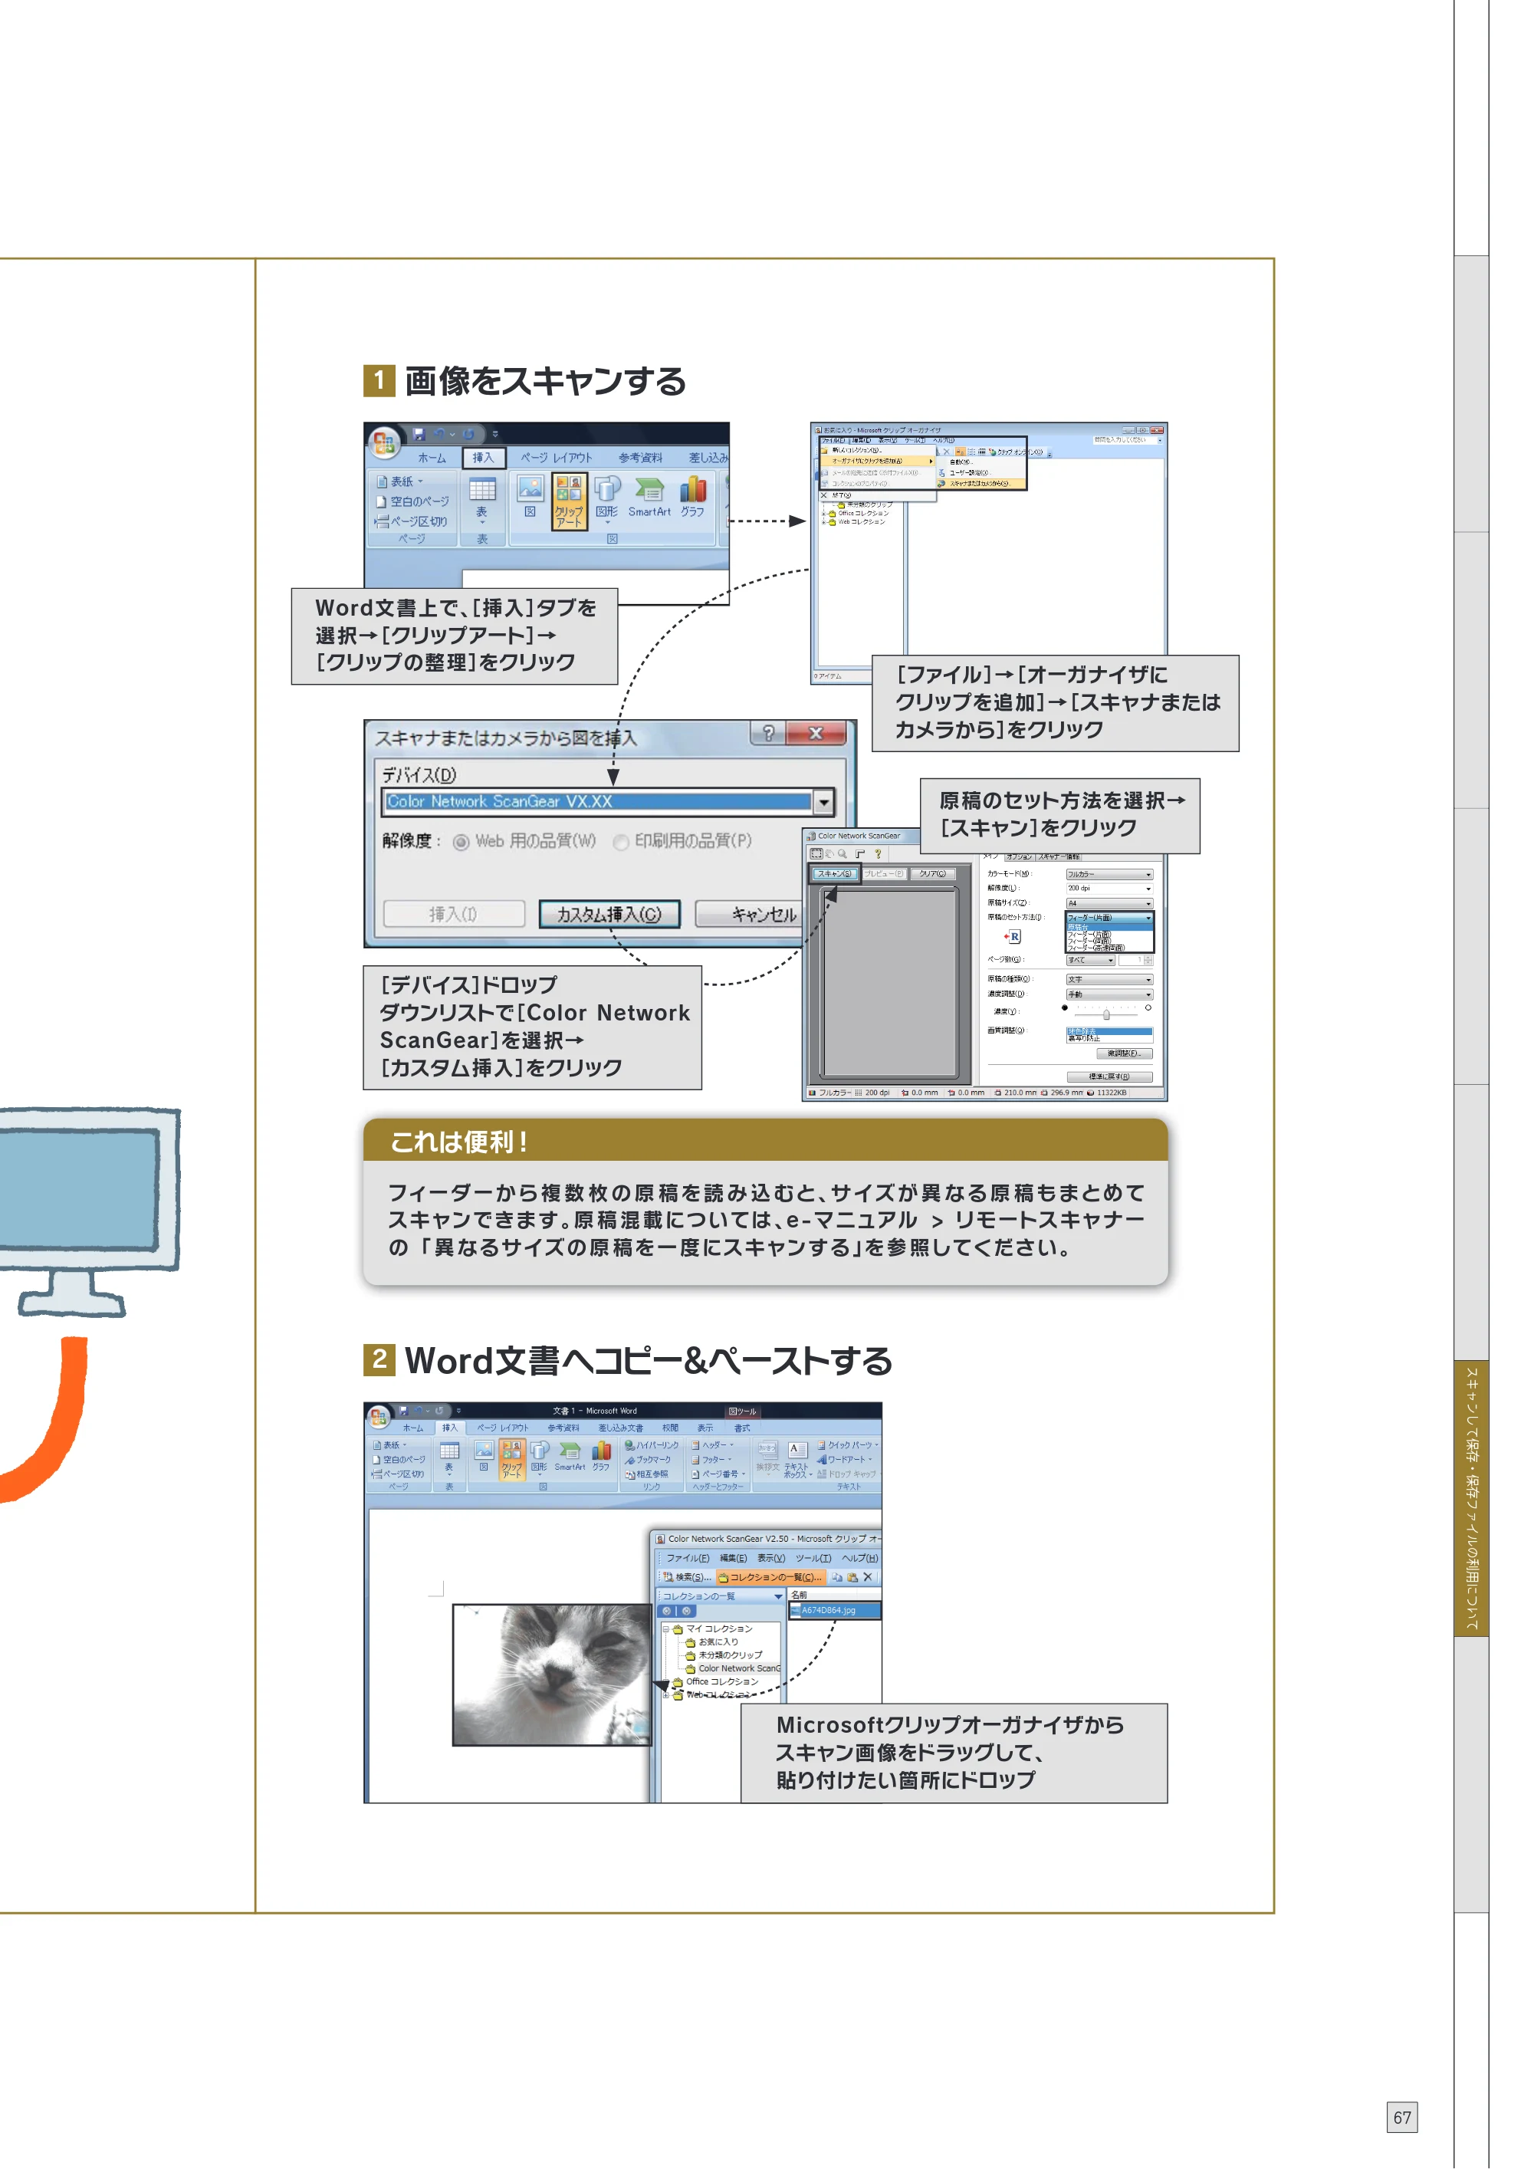1534x2169 pixels.
Task: Click the magnifier zoom icon in ScanGear toolbar
Action: click(843, 853)
